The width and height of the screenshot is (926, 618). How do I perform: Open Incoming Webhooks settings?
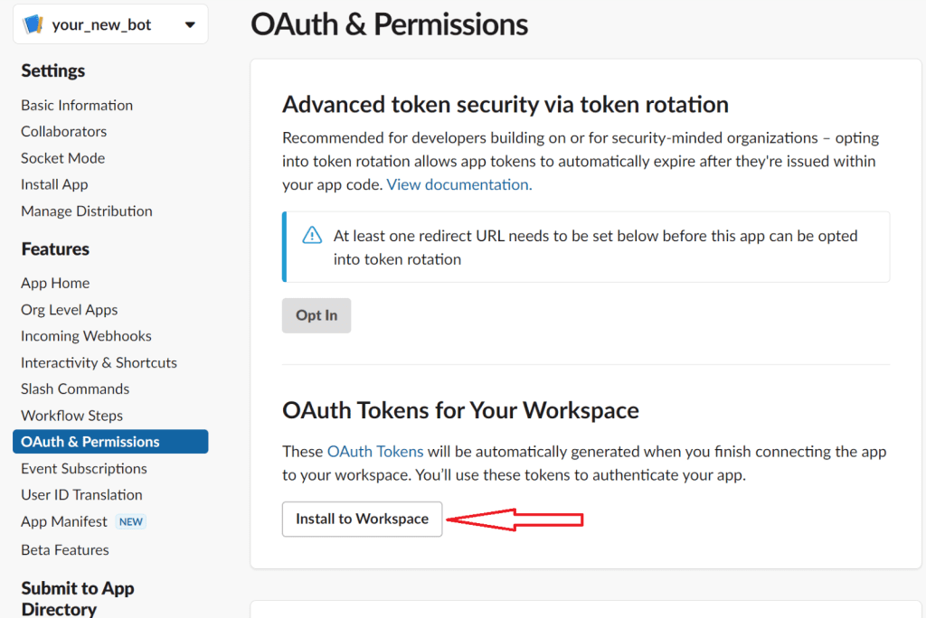pos(86,336)
